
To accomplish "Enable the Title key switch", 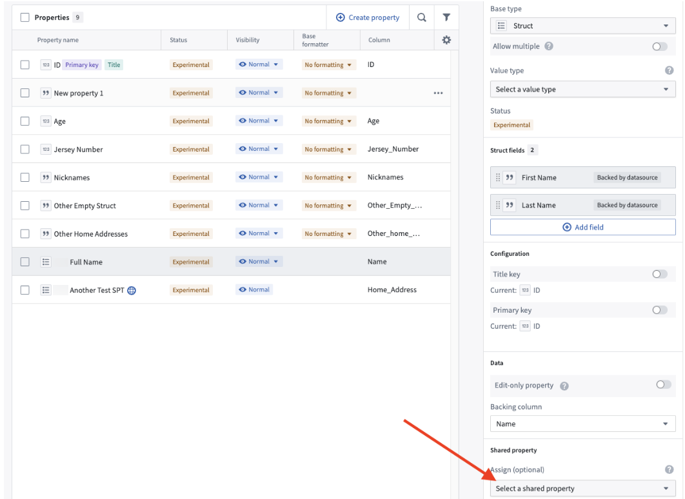I will click(660, 274).
